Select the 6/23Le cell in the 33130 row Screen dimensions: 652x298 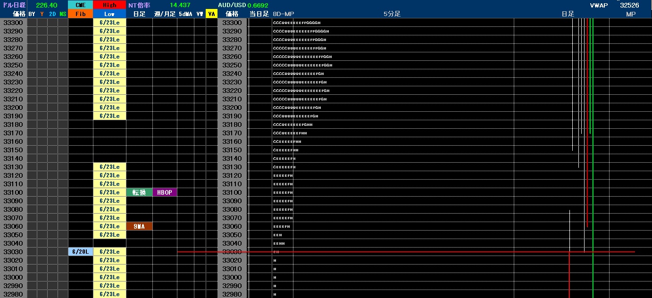click(109, 167)
